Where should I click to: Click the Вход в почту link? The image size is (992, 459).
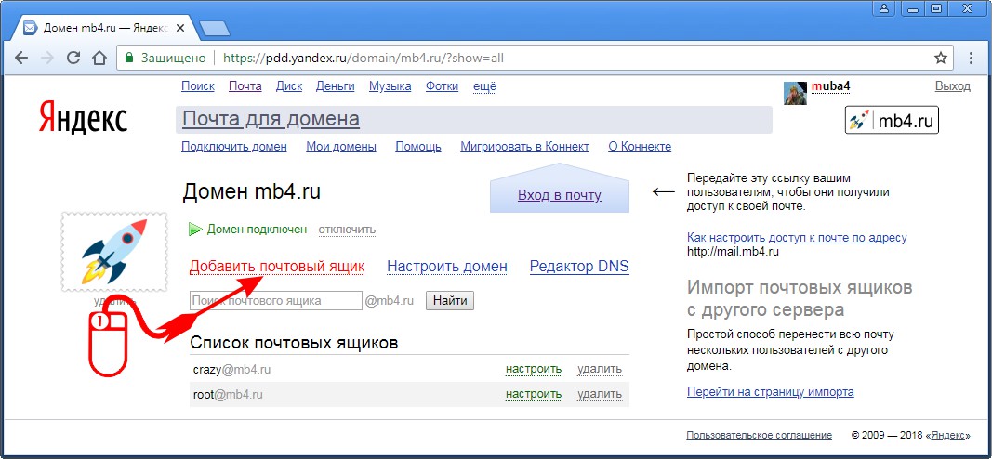coord(560,195)
